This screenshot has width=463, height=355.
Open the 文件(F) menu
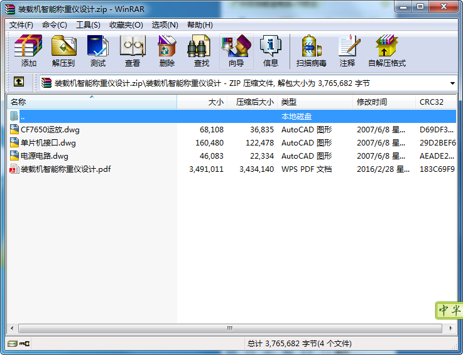[21, 25]
